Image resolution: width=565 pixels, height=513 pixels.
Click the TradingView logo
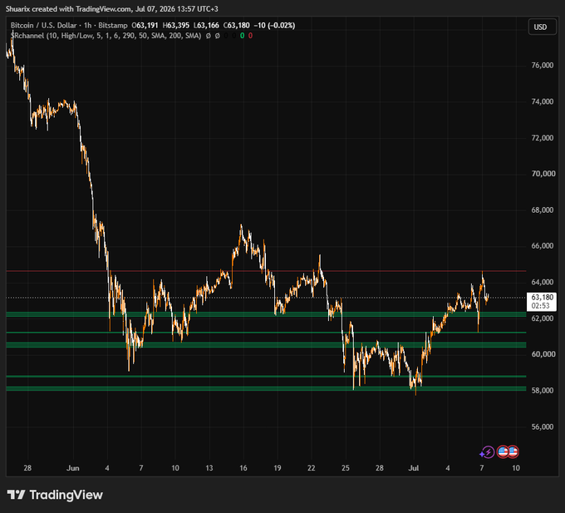(x=55, y=495)
